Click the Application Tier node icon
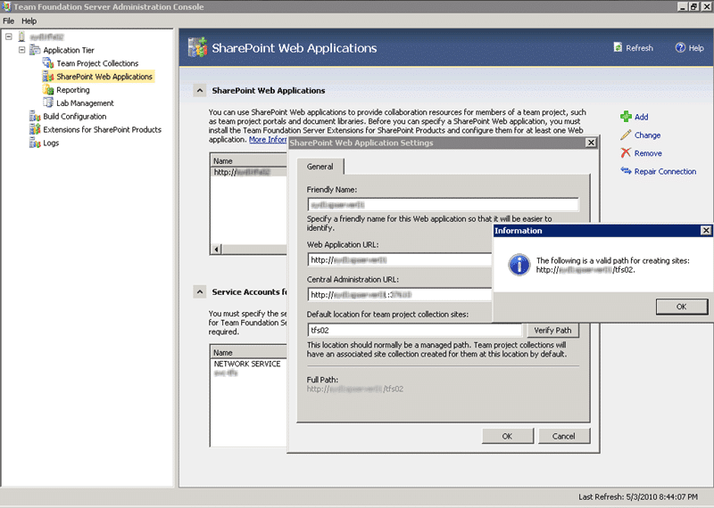 click(35, 50)
